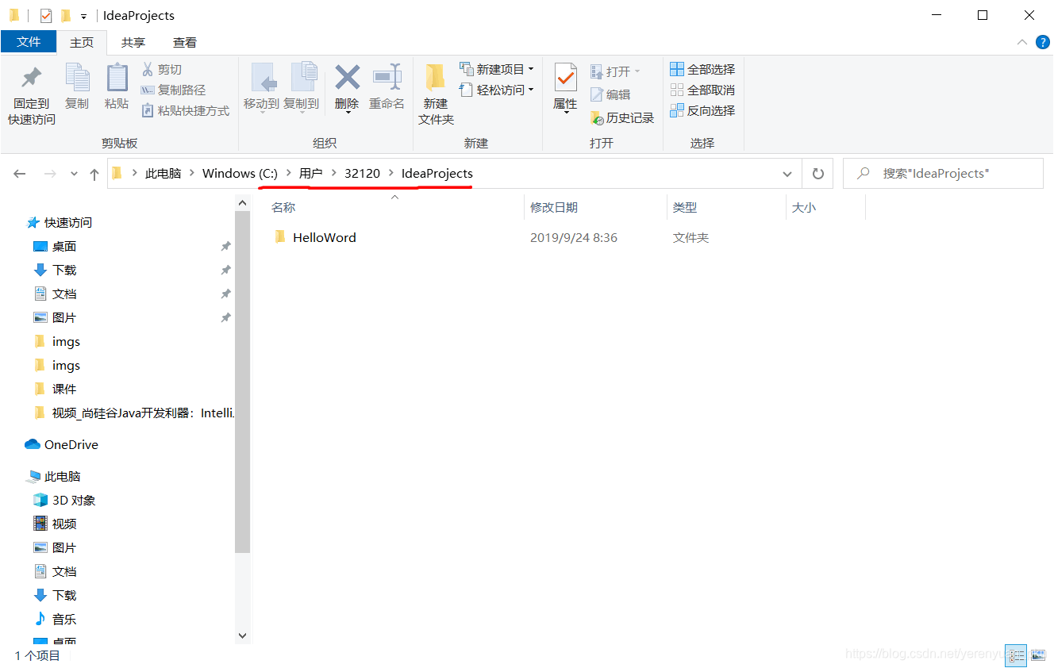The width and height of the screenshot is (1054, 668).
Task: Sort by 大小 column header
Action: 804,207
